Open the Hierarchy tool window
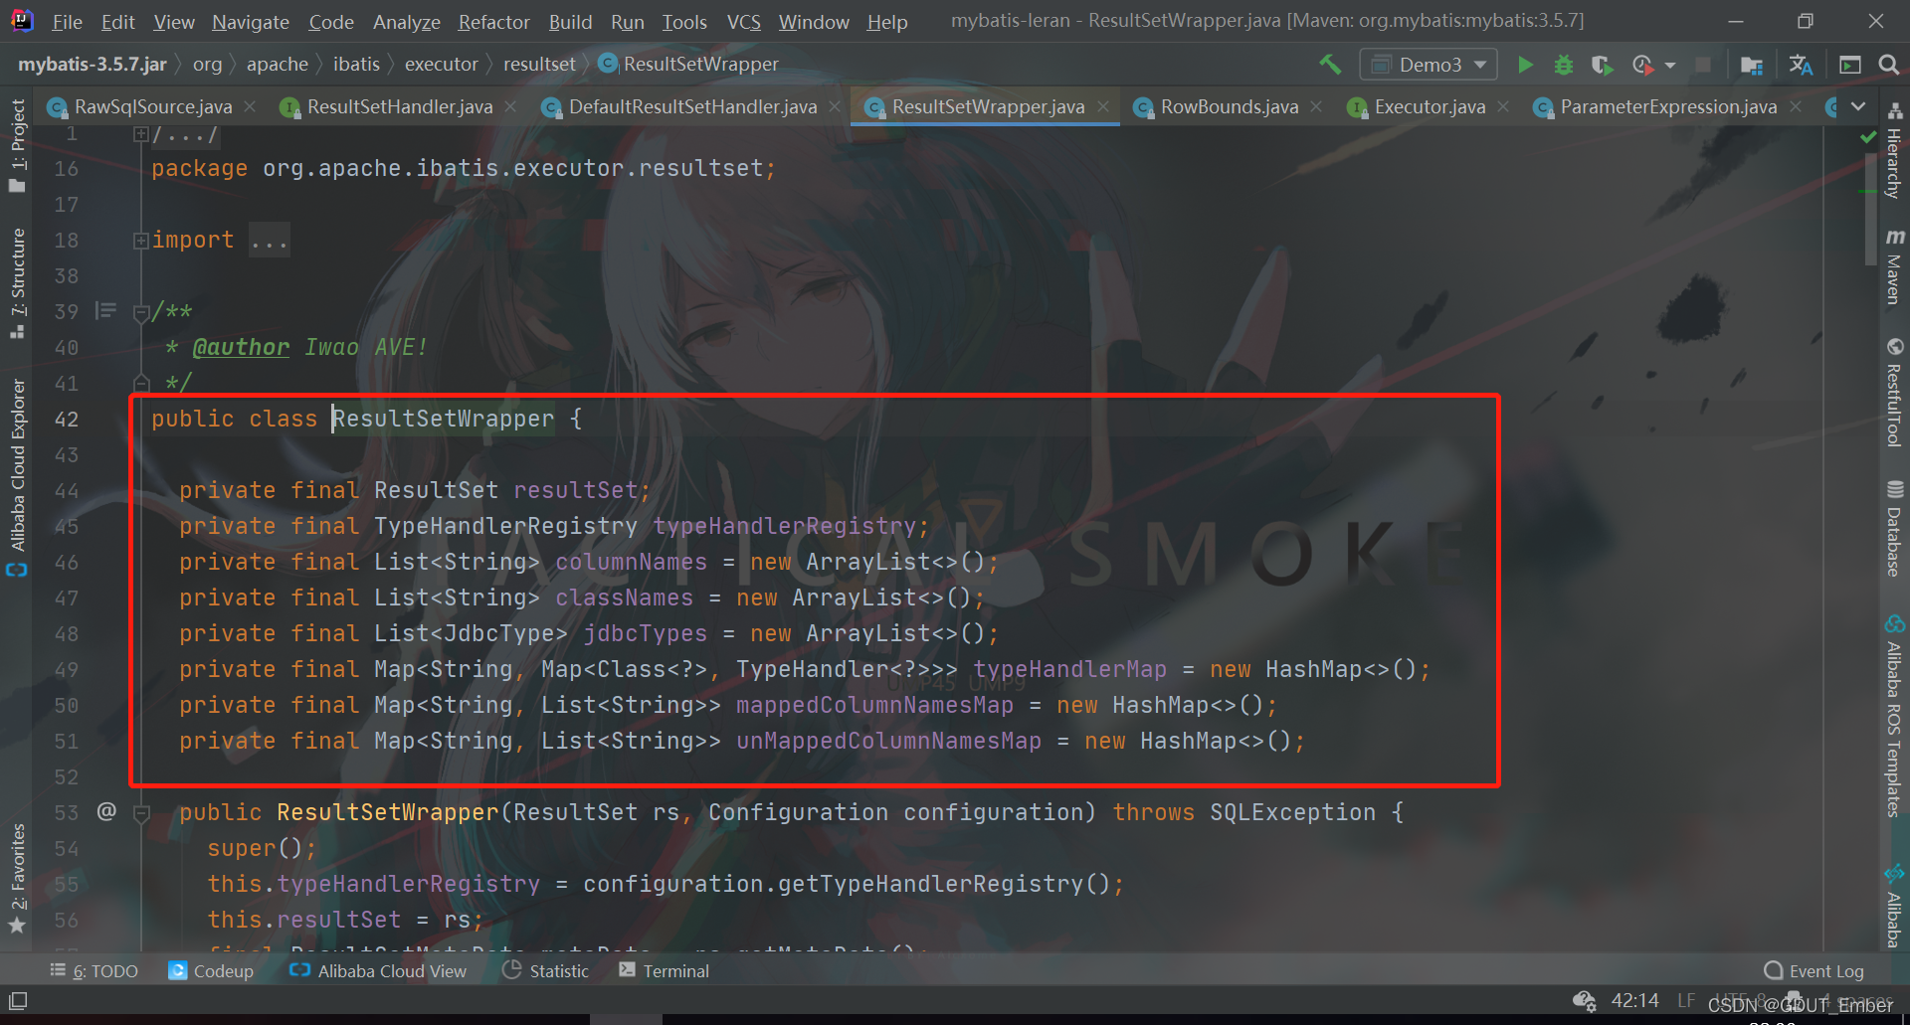This screenshot has width=1910, height=1025. point(1894,151)
